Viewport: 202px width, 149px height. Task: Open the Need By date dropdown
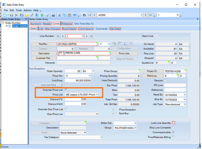pyautogui.click(x=185, y=95)
